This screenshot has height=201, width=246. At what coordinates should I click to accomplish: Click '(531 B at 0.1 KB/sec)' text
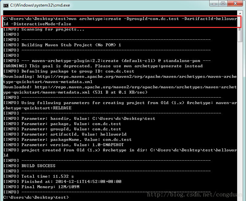click(120, 92)
